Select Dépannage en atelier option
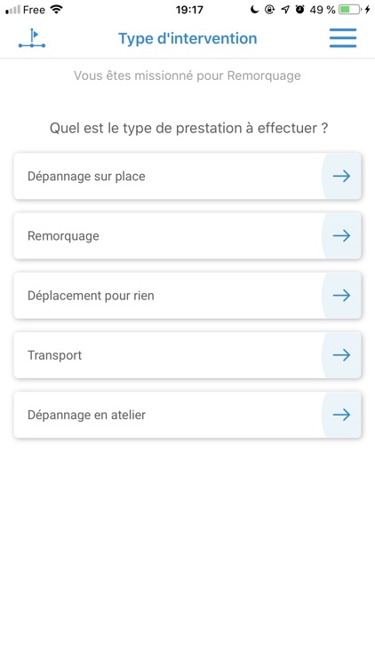Viewport: 375px width, 666px height. [x=187, y=415]
